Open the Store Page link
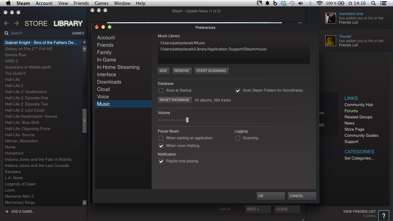The image size is (393, 221). [x=354, y=129]
